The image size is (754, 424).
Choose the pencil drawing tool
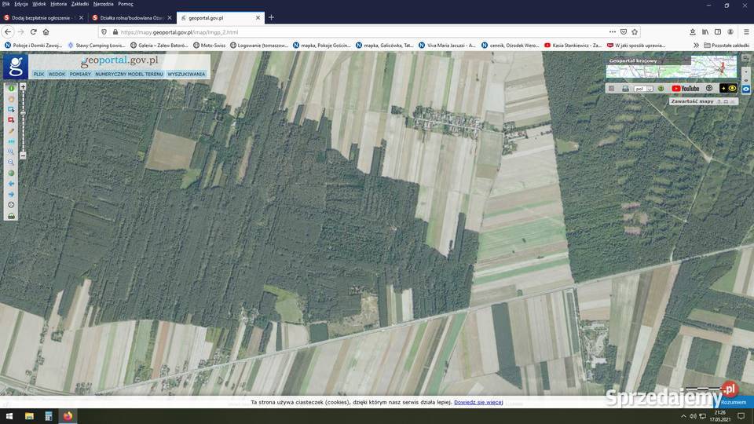[11, 131]
